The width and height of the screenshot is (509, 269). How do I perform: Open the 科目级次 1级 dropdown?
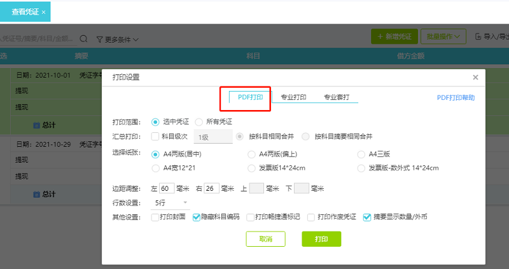(x=213, y=137)
